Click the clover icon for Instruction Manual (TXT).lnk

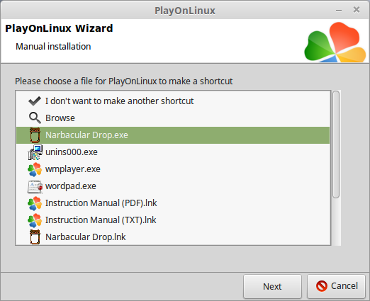[x=35, y=220]
